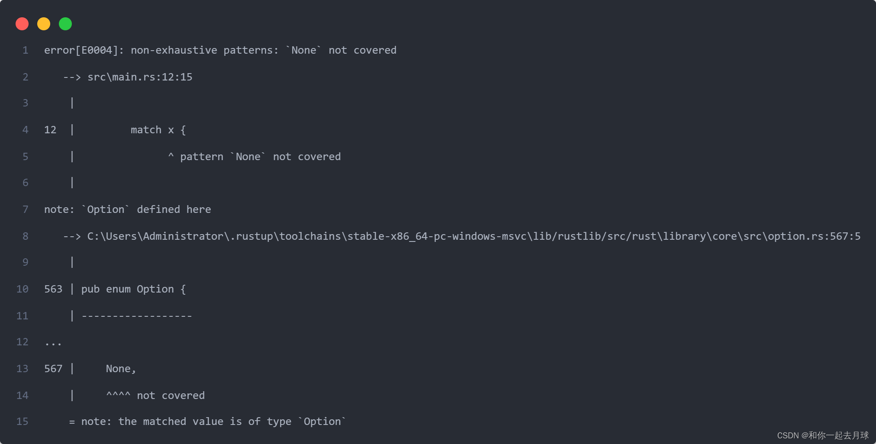The image size is (876, 444).
Task: Click 'pub enum Option {' line
Action: click(x=134, y=289)
